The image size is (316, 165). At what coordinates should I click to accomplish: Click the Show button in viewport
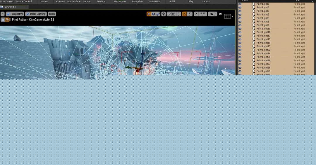[52, 14]
